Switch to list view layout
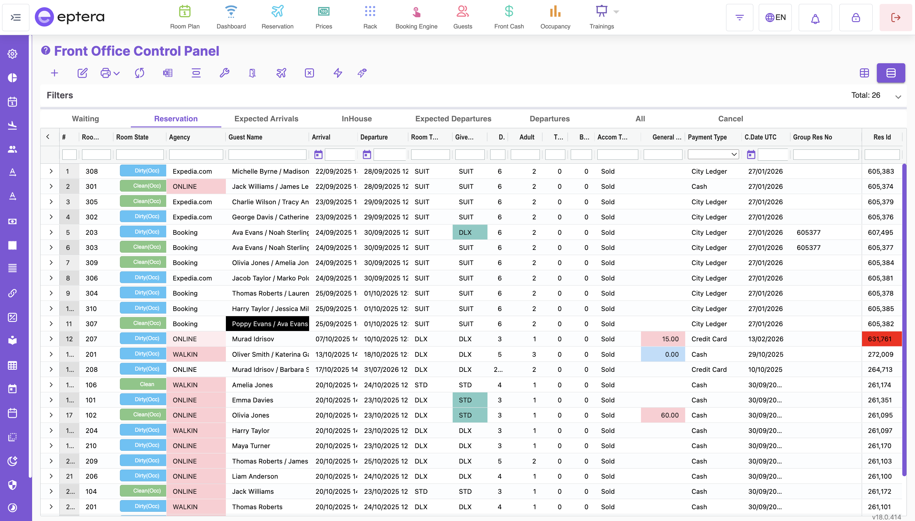This screenshot has width=915, height=521. 891,73
